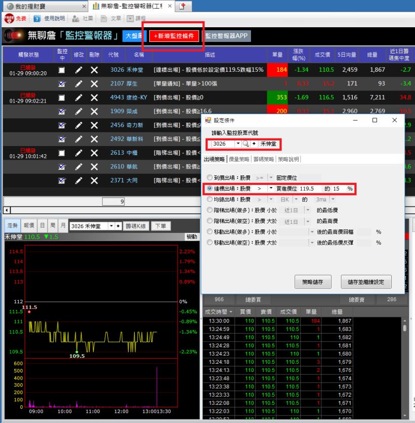The image size is (415, 423).
Task: Select 到價出場 radio option
Action: tap(210, 177)
